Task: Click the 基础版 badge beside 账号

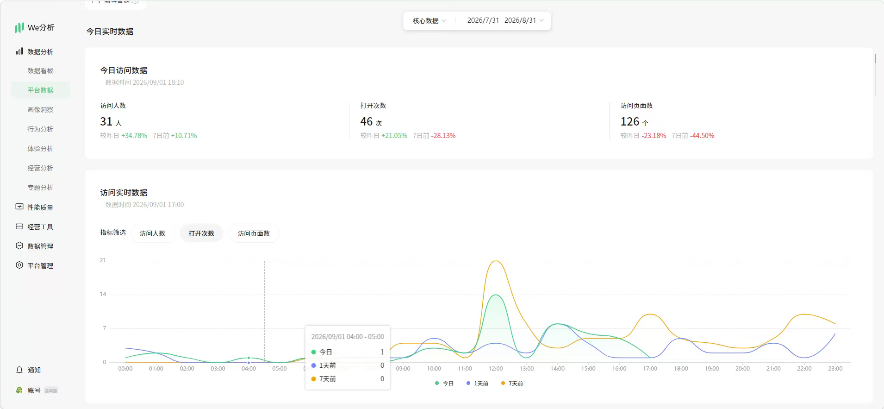Action: click(x=51, y=391)
